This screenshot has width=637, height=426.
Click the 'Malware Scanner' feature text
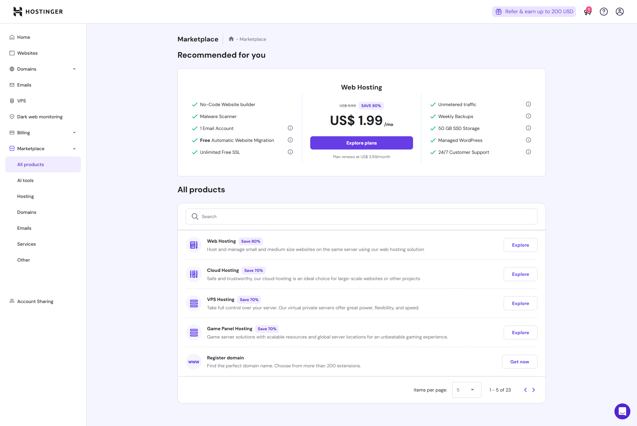(x=218, y=116)
